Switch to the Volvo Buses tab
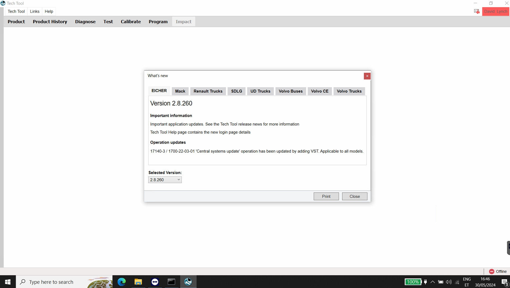510x288 pixels. tap(291, 91)
